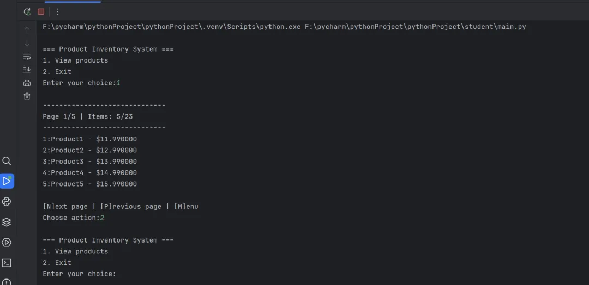Open the Find search tool window
589x285 pixels.
[7, 161]
